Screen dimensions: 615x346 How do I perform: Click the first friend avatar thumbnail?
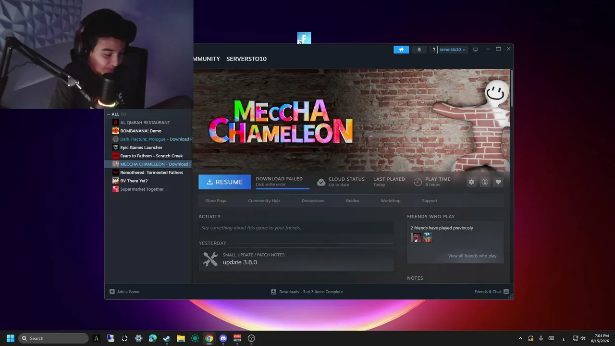pyautogui.click(x=416, y=237)
